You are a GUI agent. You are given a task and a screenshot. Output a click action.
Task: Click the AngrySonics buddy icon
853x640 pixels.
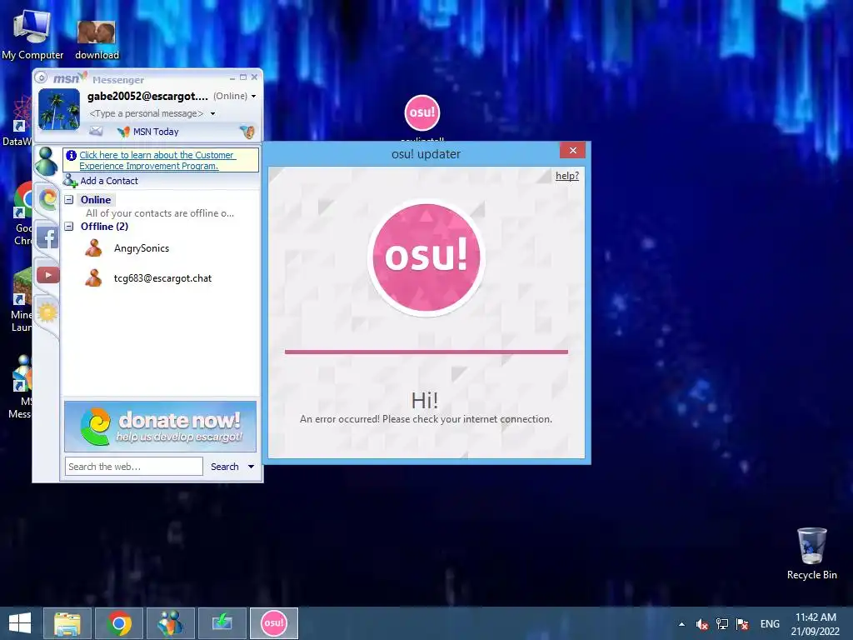[93, 248]
